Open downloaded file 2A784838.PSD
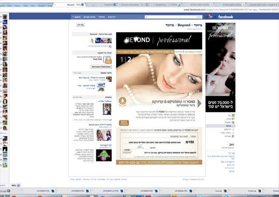This screenshot has width=279, height=197. (181, 191)
